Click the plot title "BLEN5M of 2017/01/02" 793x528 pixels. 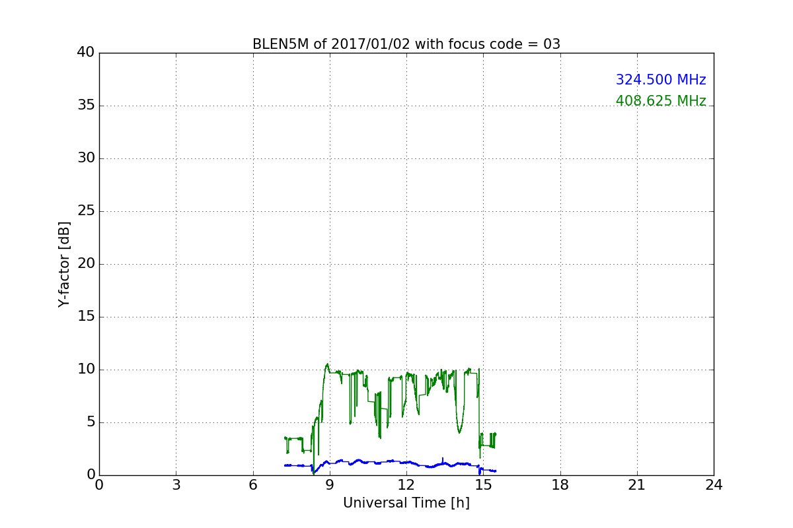tap(406, 44)
